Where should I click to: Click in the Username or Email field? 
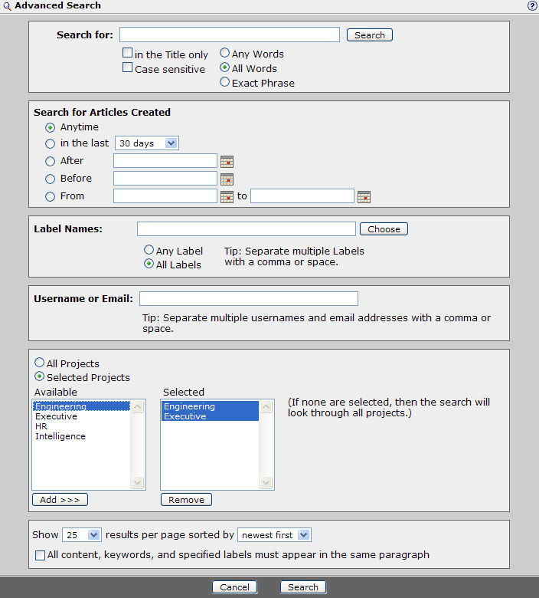click(x=248, y=299)
